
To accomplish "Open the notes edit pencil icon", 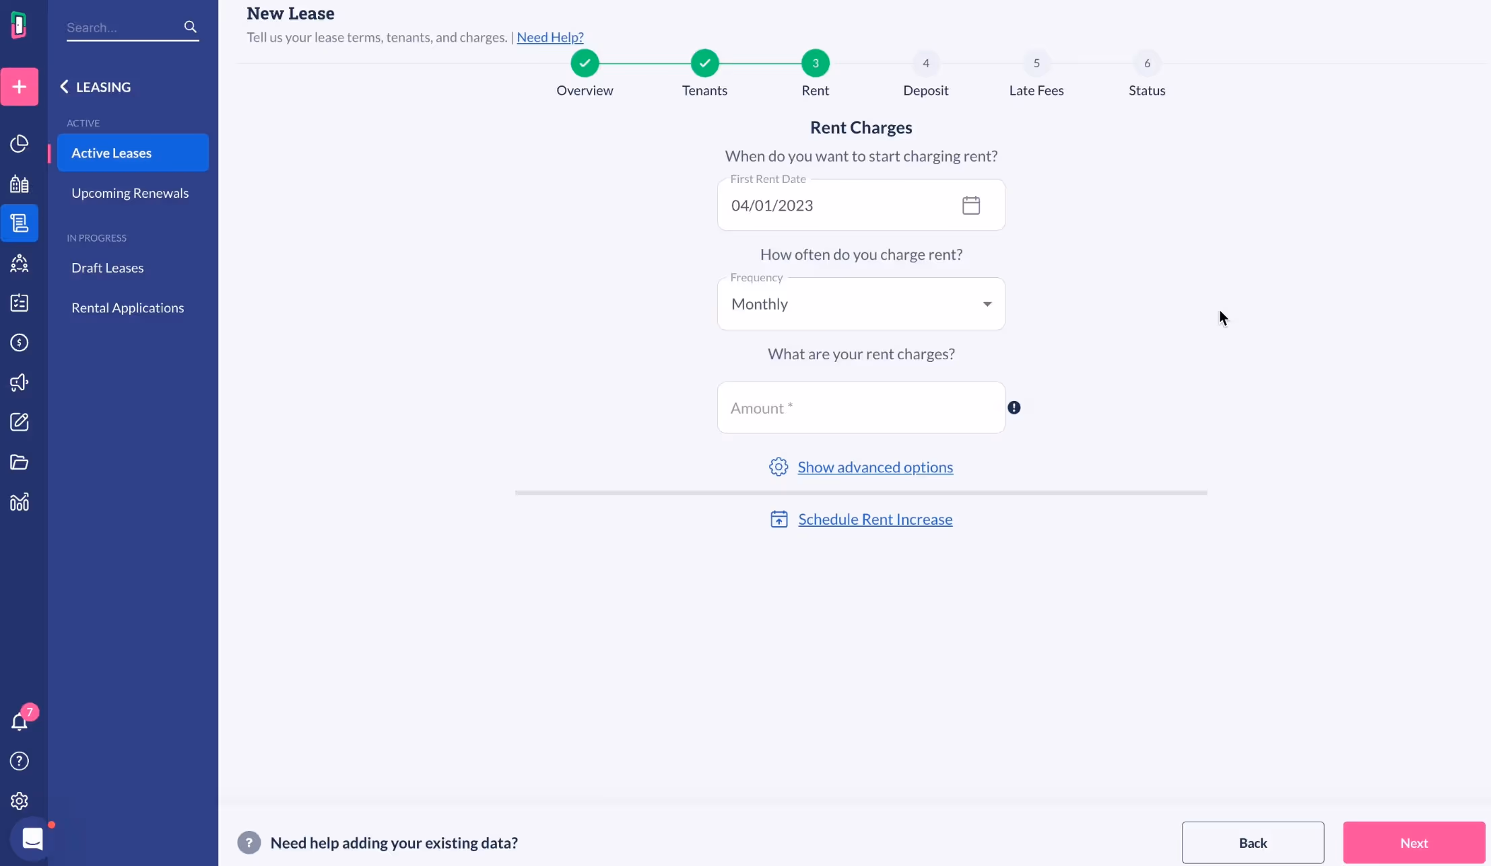I will (20, 422).
